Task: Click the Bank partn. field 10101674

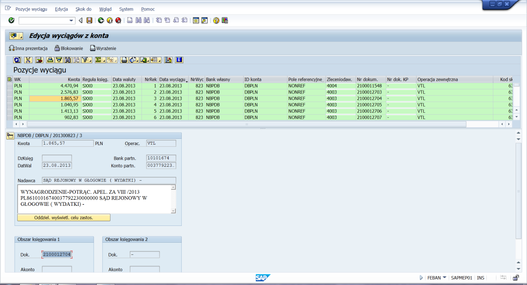Action: click(x=161, y=158)
